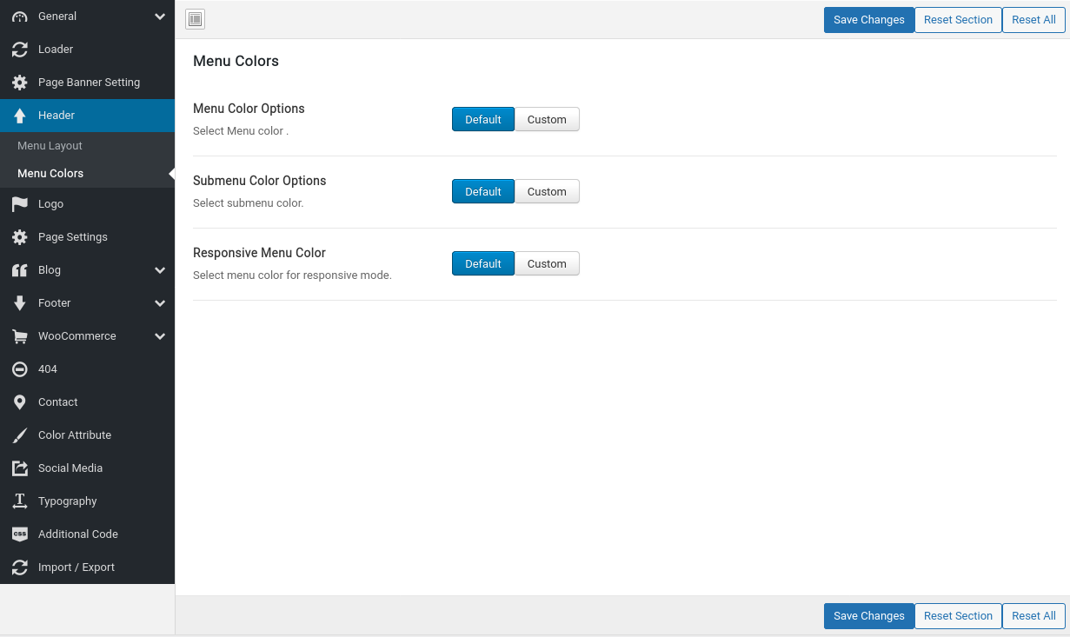Open the Loader settings section

pos(87,50)
